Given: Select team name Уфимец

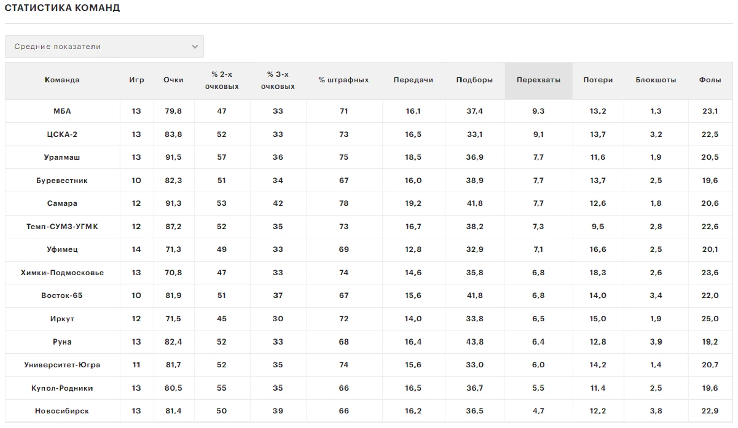Looking at the screenshot, I should click(x=62, y=249).
